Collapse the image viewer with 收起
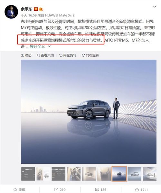Image resolution: width=161 pixels, height=193 pixels. pyautogui.click(x=26, y=55)
